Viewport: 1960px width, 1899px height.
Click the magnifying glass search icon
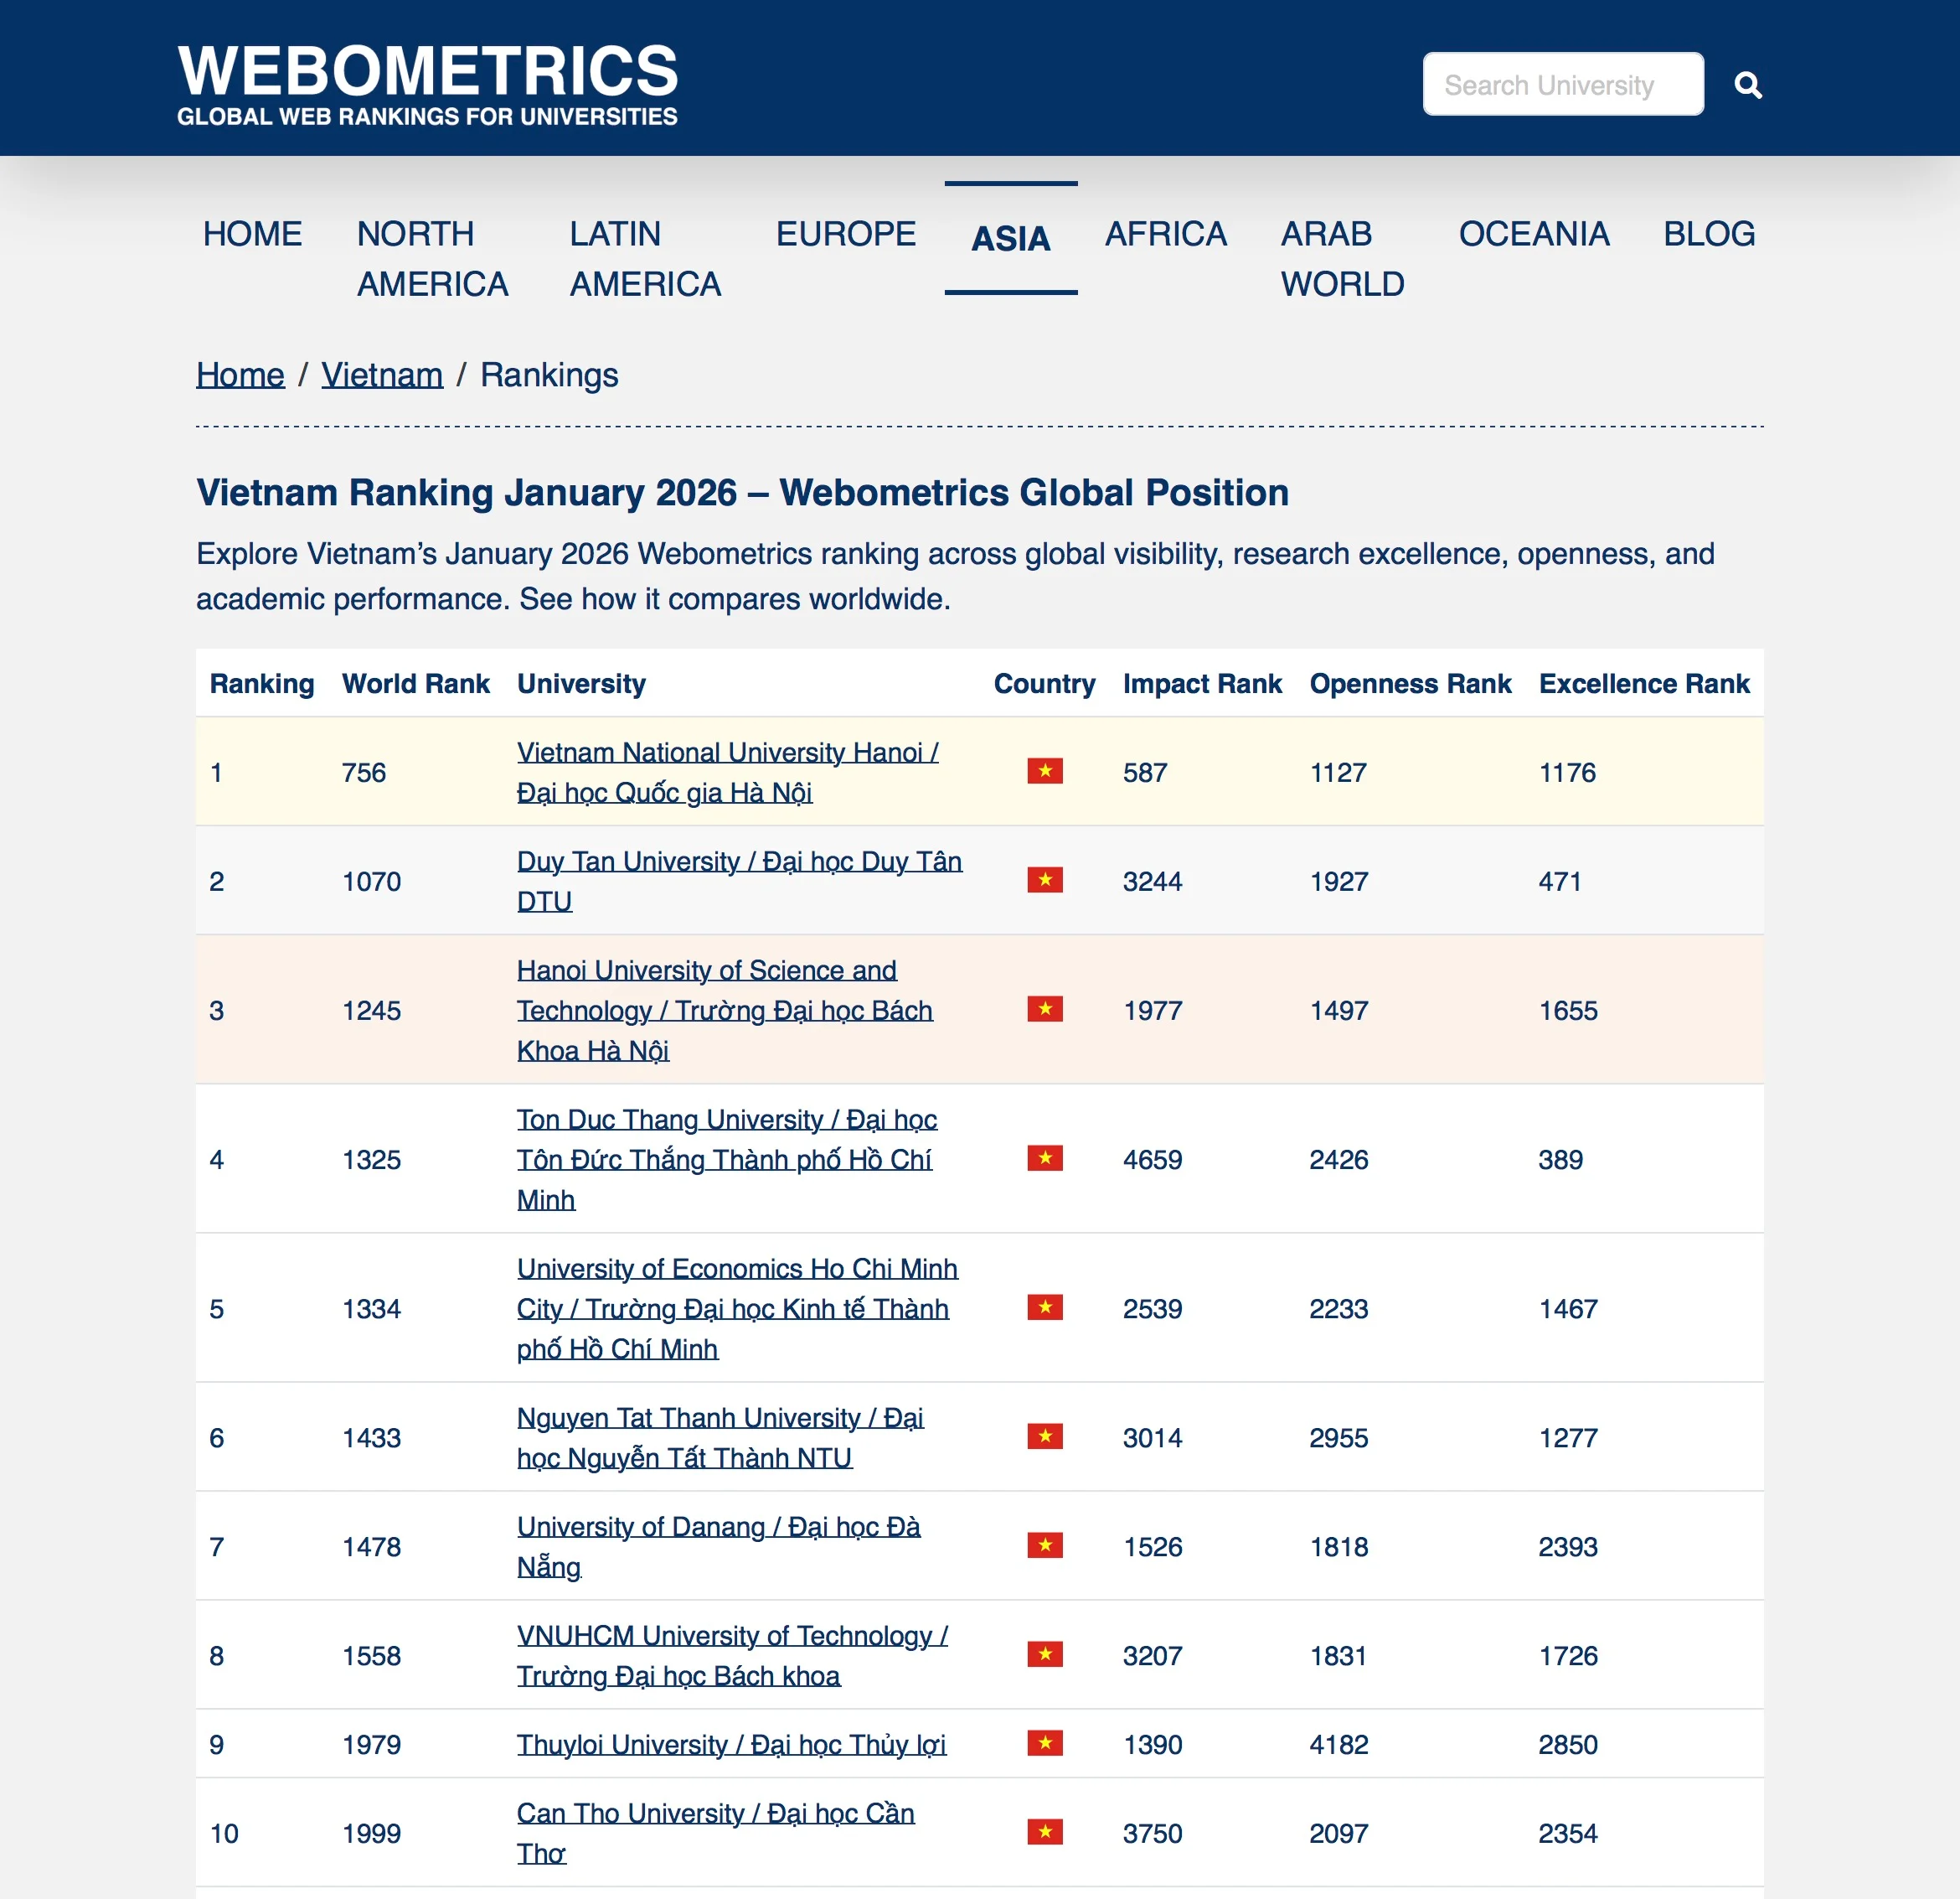click(x=1747, y=85)
